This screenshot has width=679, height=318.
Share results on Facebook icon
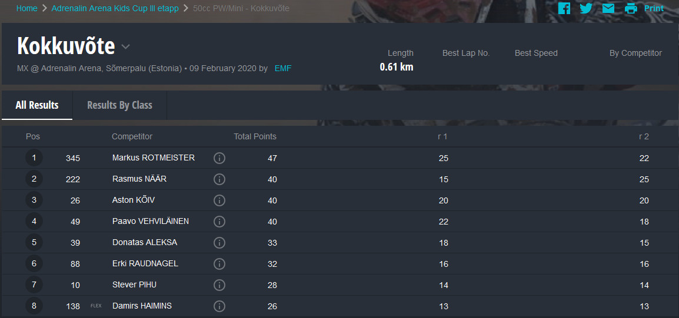[x=564, y=8]
